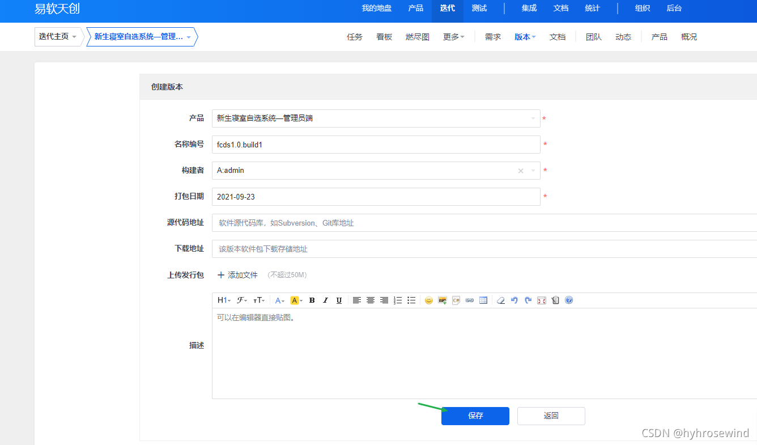757x445 pixels.
Task: Align description text left
Action: click(x=357, y=300)
